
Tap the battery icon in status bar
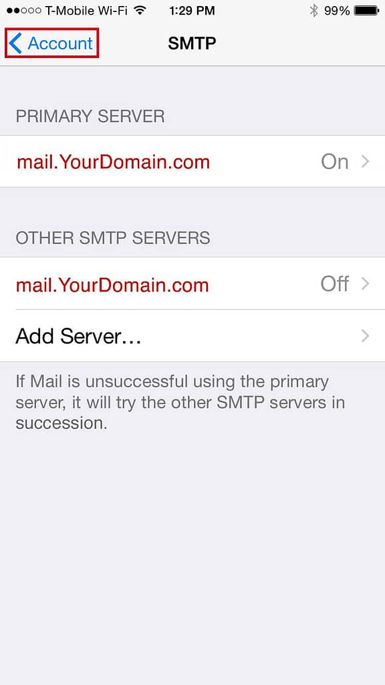click(367, 11)
